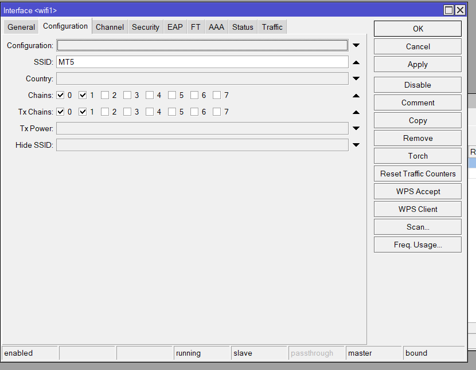Open Freq. Usage window
The width and height of the screenshot is (476, 370).
[x=418, y=245]
